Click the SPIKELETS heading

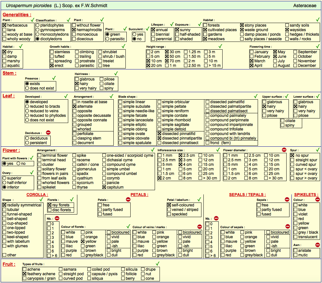tap(306, 195)
